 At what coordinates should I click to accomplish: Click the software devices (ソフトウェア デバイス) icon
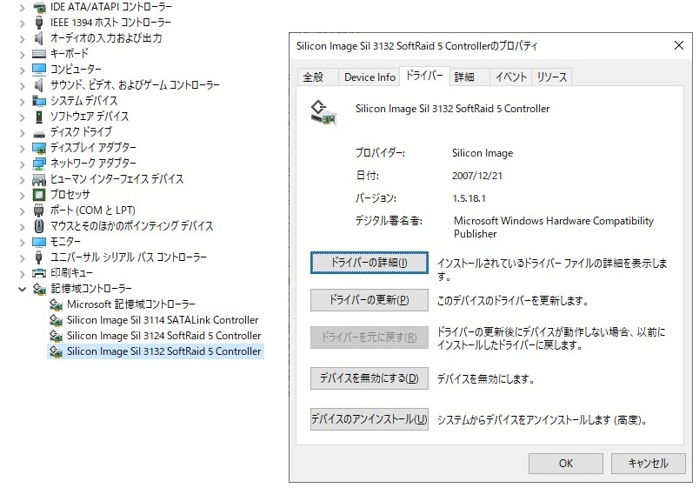click(x=39, y=117)
